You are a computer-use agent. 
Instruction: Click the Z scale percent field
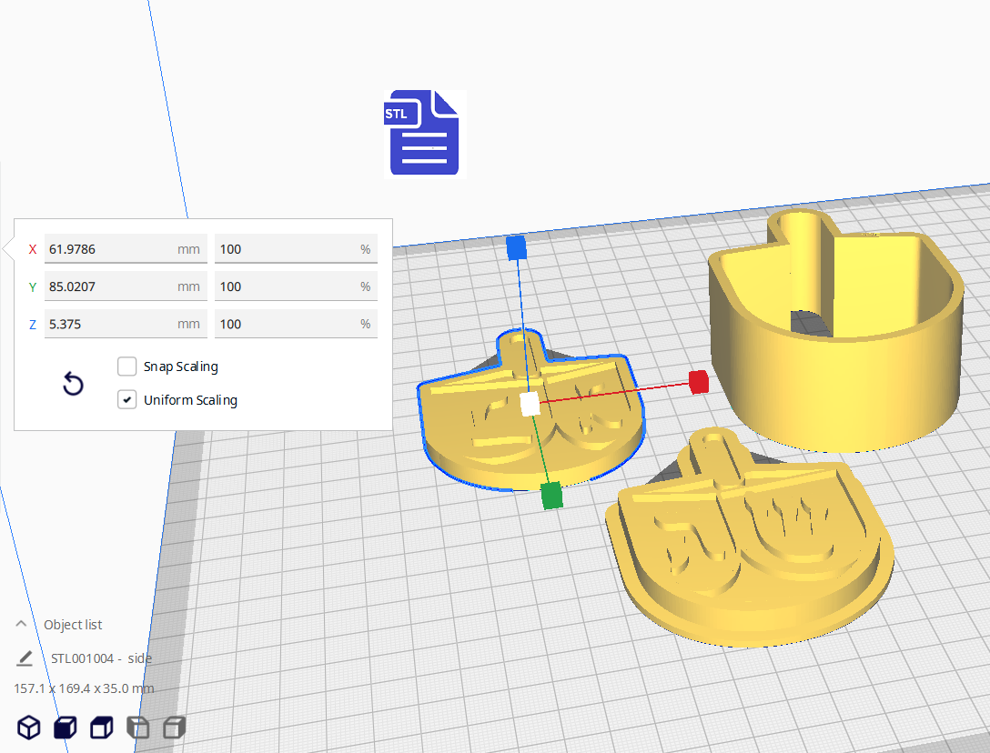pyautogui.click(x=287, y=324)
